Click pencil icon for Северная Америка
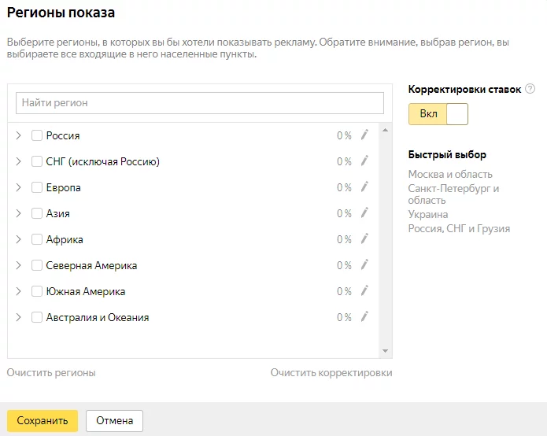The width and height of the screenshot is (547, 436). (x=364, y=264)
